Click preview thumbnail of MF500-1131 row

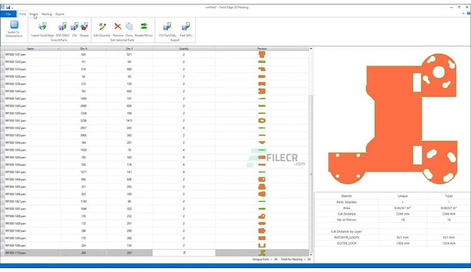[x=262, y=55]
